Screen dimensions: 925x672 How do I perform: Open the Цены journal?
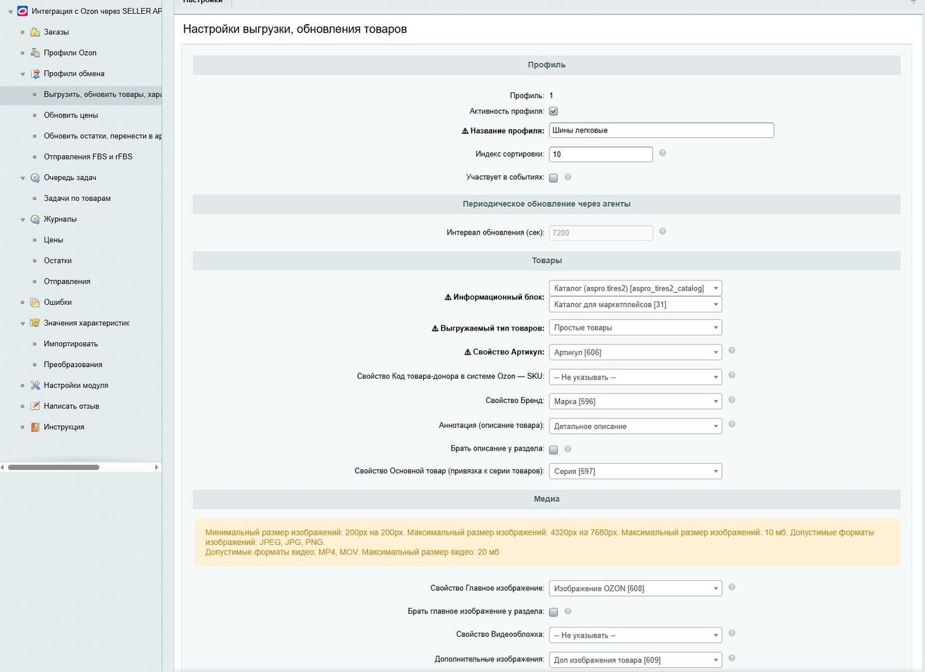54,240
